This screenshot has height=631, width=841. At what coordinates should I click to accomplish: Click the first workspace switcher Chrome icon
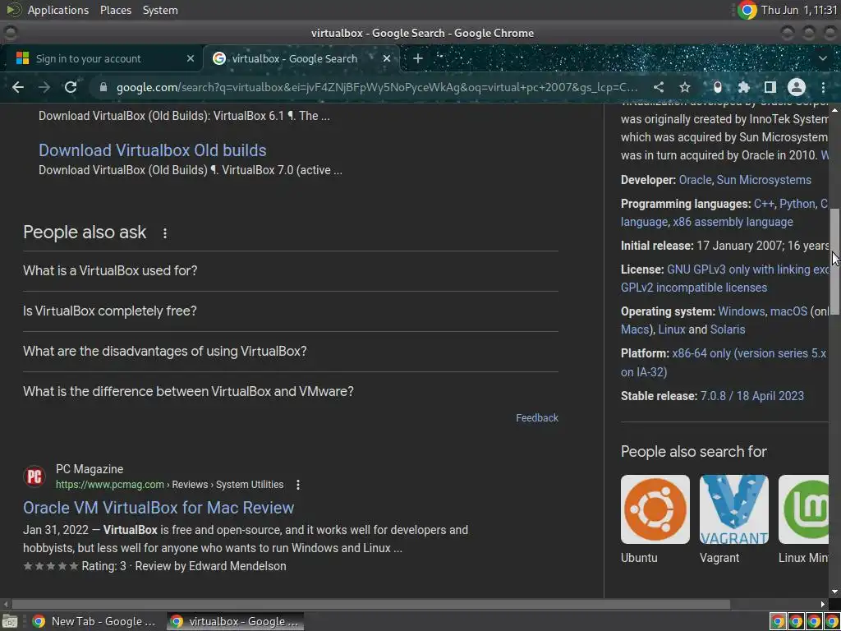pos(778,621)
